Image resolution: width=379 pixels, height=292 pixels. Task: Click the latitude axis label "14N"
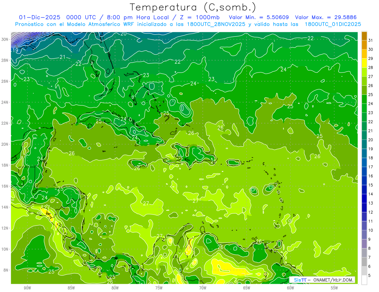[x=5, y=207]
